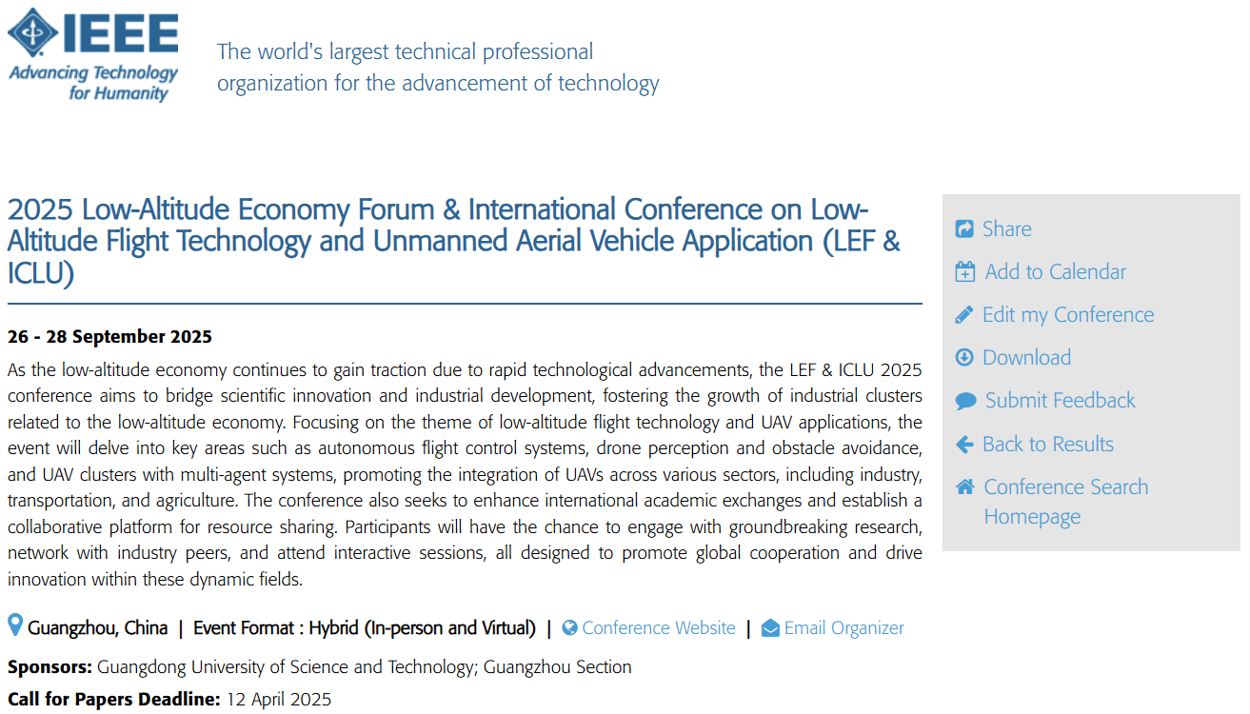1250x714 pixels.
Task: Click the globe icon beside Conference Website
Action: click(569, 628)
